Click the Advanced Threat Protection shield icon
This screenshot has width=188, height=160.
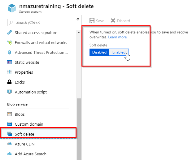click(x=9, y=53)
